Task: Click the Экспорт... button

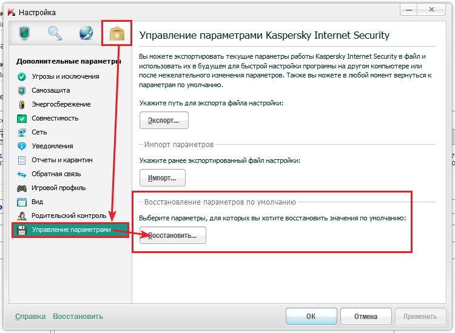Action: 164,120
